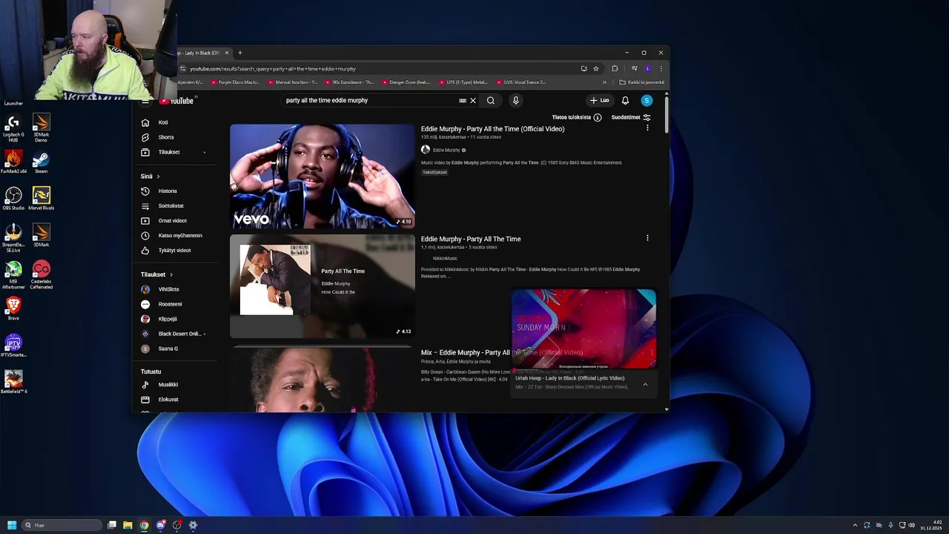Open Logitech G HUB shortcut
This screenshot has width=949, height=534.
pyautogui.click(x=13, y=128)
